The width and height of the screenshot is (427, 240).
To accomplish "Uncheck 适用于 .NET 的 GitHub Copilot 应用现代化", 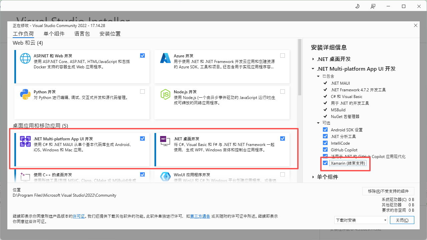I will tap(325, 156).
